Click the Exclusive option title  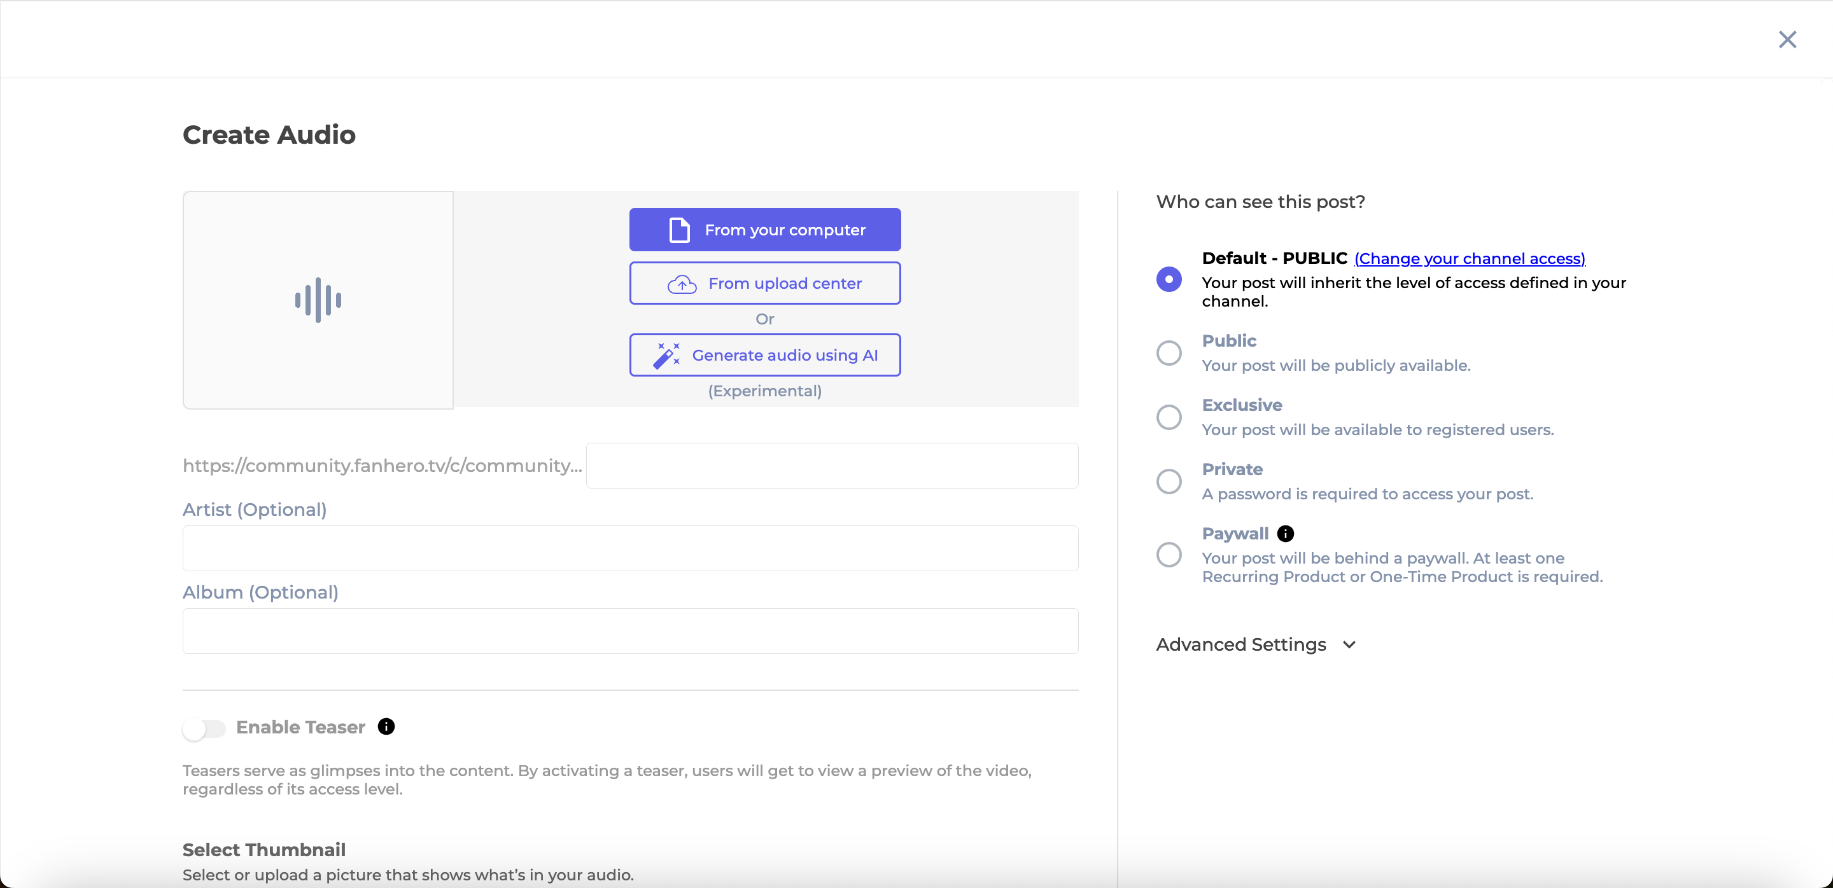click(1242, 405)
